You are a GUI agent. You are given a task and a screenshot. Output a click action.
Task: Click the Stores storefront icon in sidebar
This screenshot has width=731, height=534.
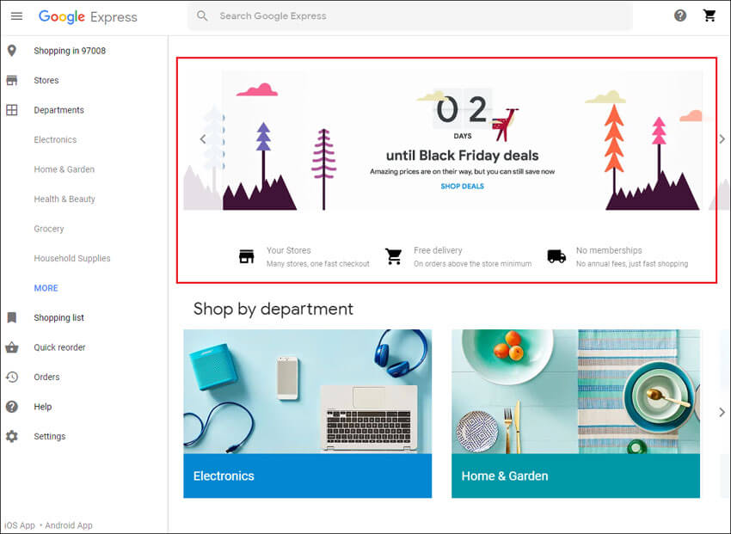click(12, 81)
